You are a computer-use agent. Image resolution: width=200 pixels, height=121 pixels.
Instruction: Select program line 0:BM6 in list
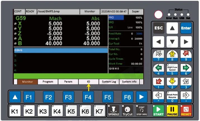pyautogui.click(x=60, y=50)
